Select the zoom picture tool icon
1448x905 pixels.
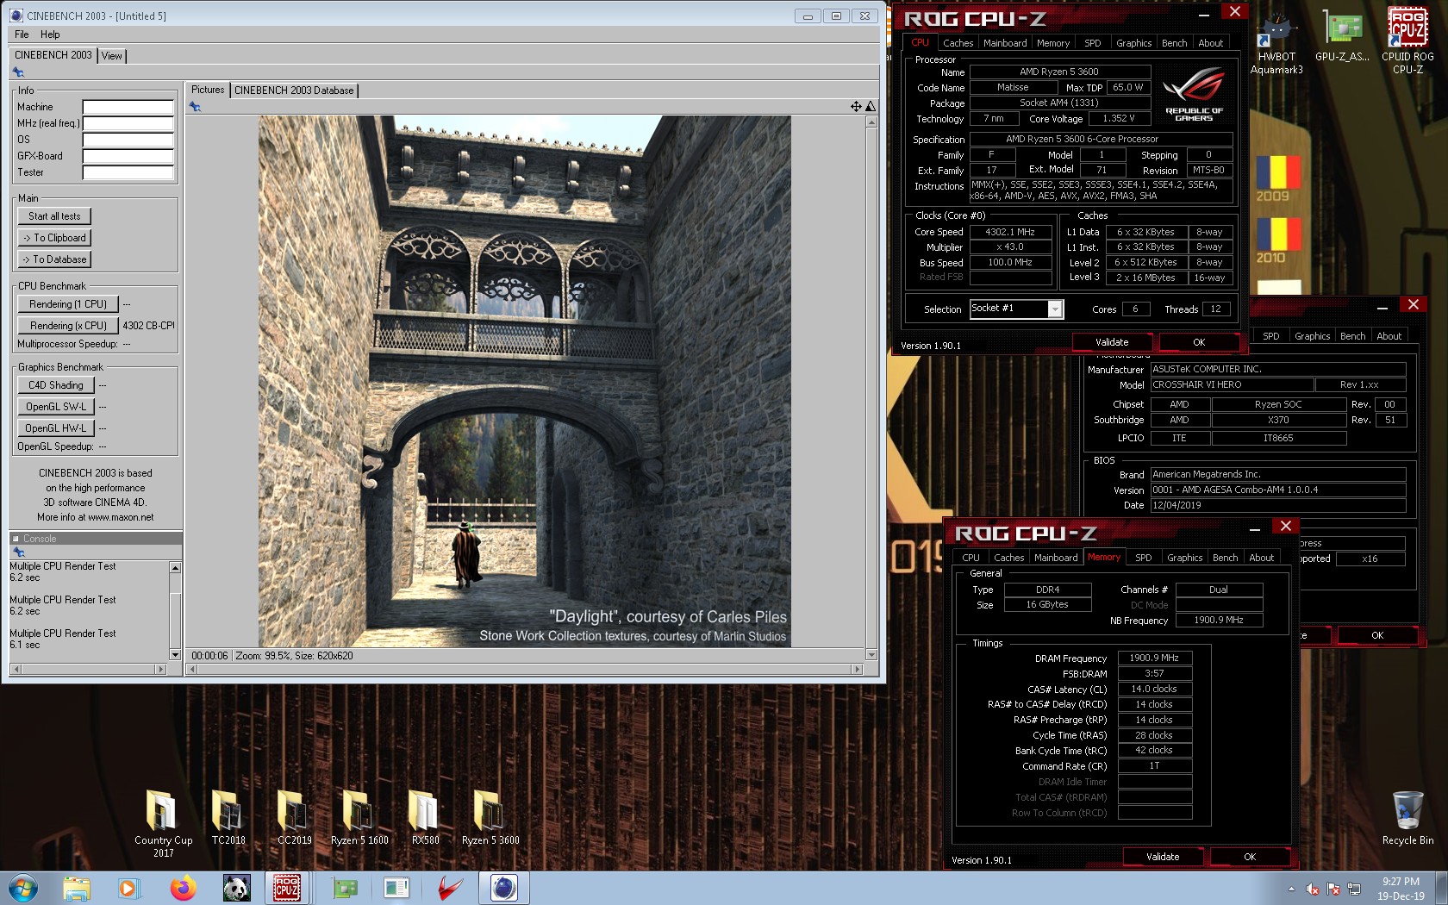click(x=871, y=106)
